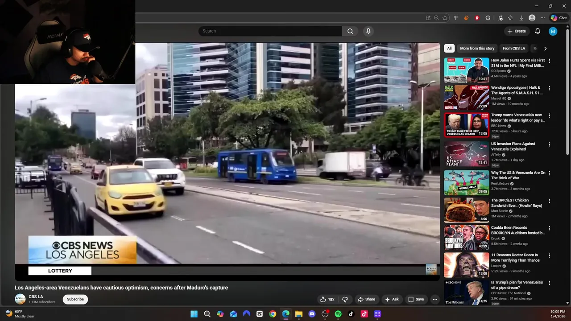Open browser settings and more menu

click(x=542, y=18)
